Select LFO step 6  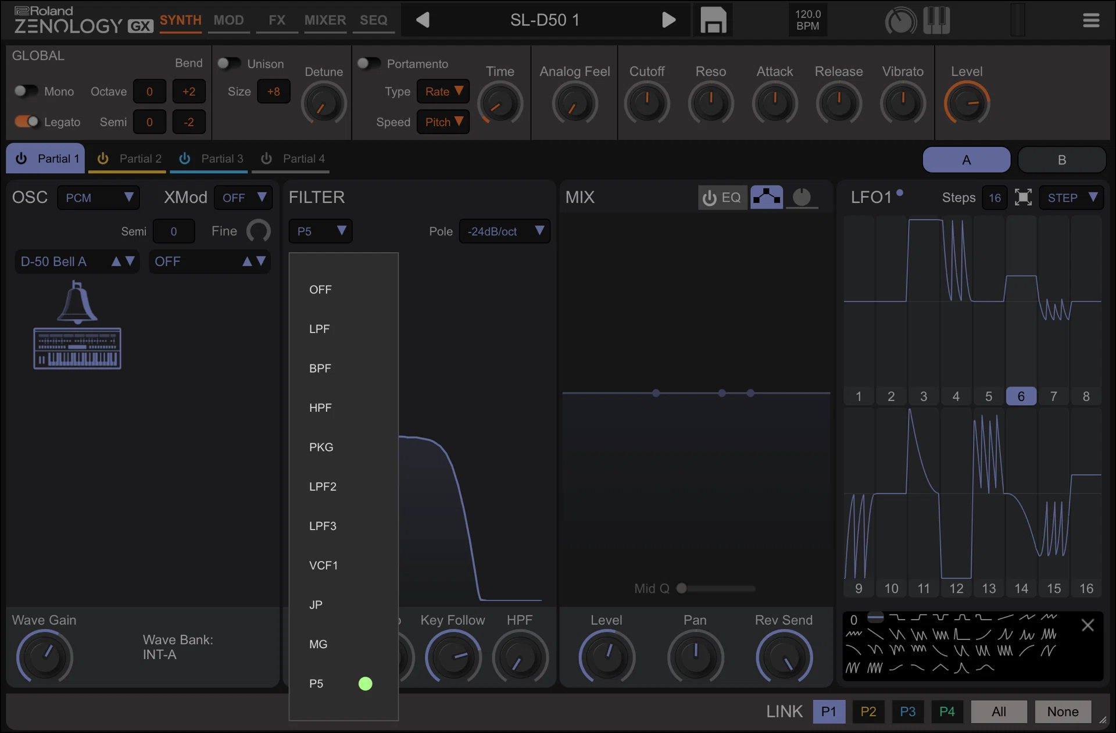click(x=1021, y=396)
